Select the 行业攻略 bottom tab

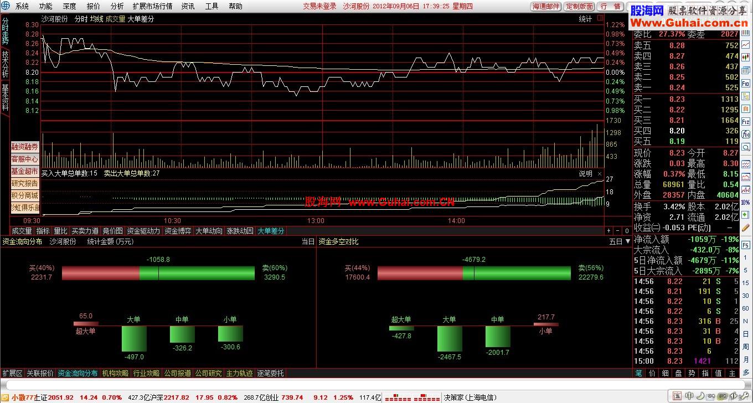click(x=146, y=373)
